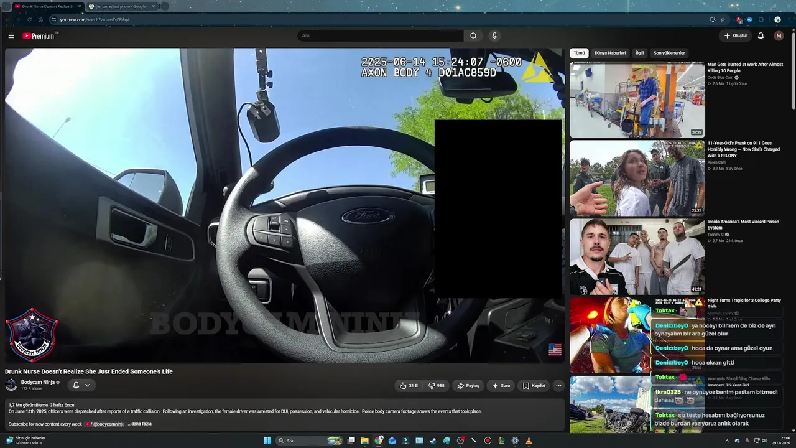Open a new browser tab
The width and height of the screenshot is (796, 448).
(165, 6)
